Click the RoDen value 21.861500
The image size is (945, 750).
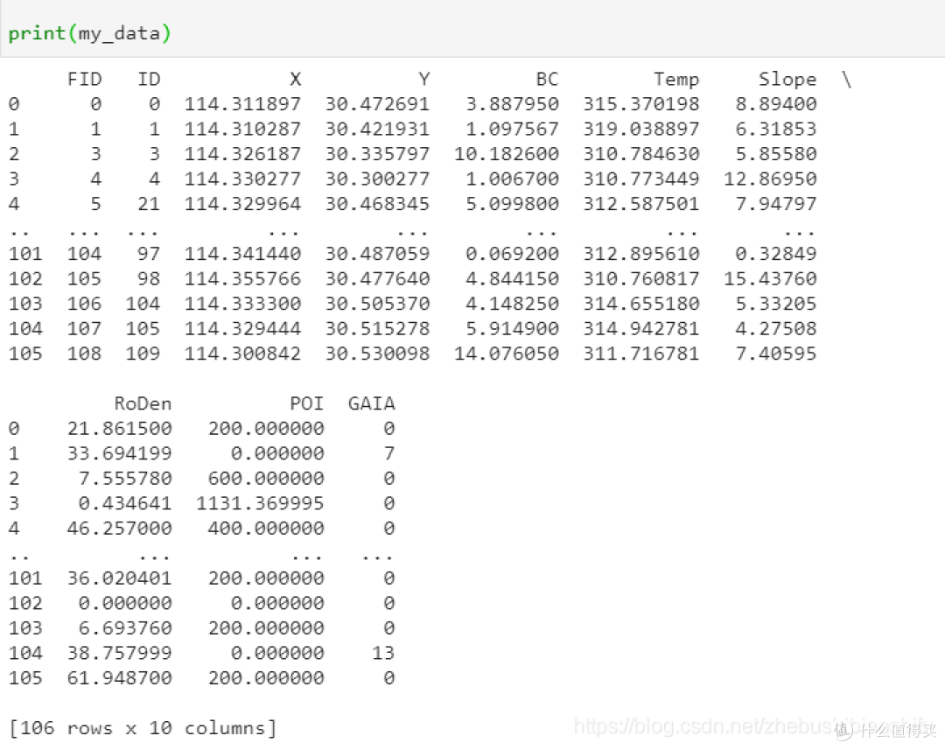tap(119, 429)
